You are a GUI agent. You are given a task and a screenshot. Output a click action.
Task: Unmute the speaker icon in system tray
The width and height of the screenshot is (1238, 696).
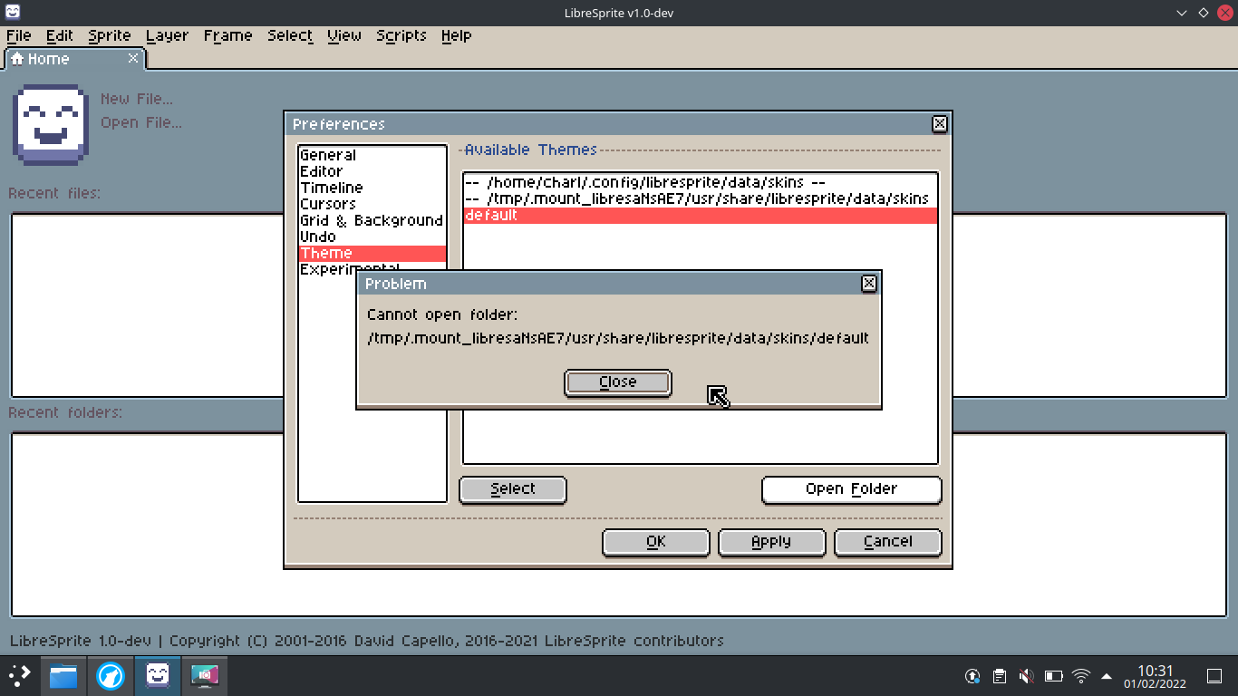click(1026, 675)
